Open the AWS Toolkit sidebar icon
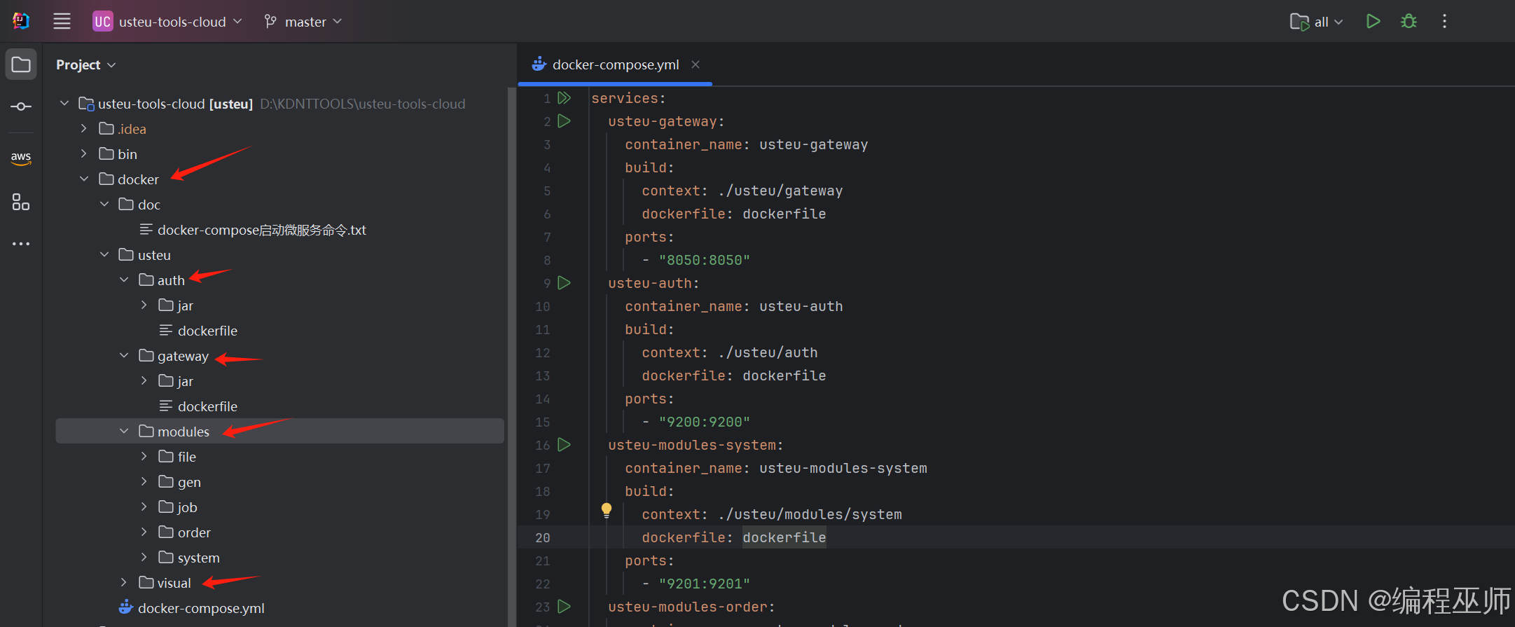The height and width of the screenshot is (627, 1515). point(21,158)
